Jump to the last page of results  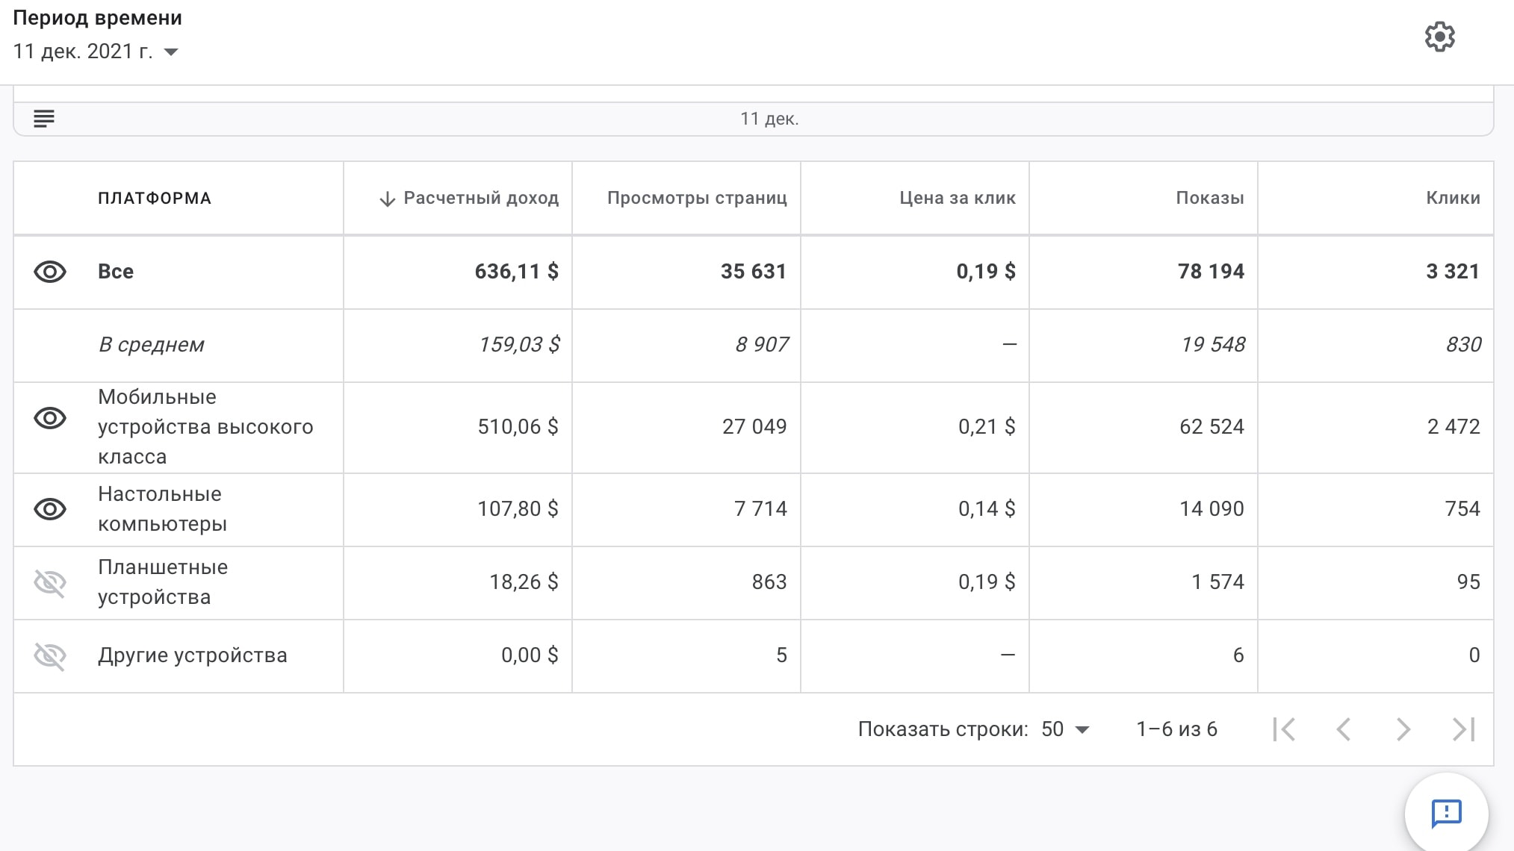(1463, 729)
